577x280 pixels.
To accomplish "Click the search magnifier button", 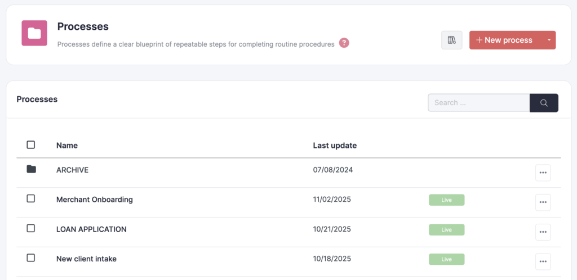I will (544, 103).
